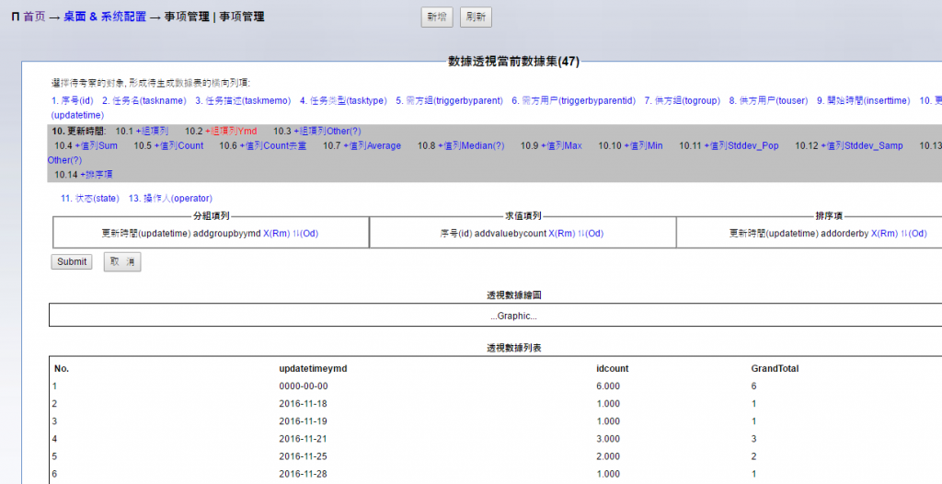Click the 新增 button
The width and height of the screenshot is (942, 484).
436,17
